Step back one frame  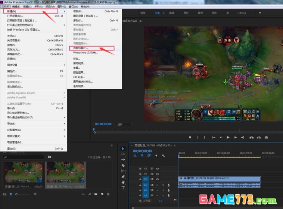pos(221,138)
